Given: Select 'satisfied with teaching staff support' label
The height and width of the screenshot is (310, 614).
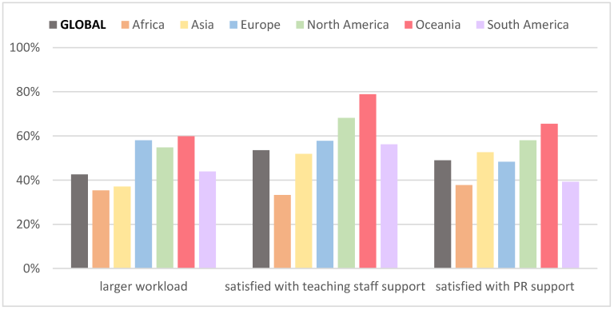Looking at the screenshot, I should click(x=325, y=287).
